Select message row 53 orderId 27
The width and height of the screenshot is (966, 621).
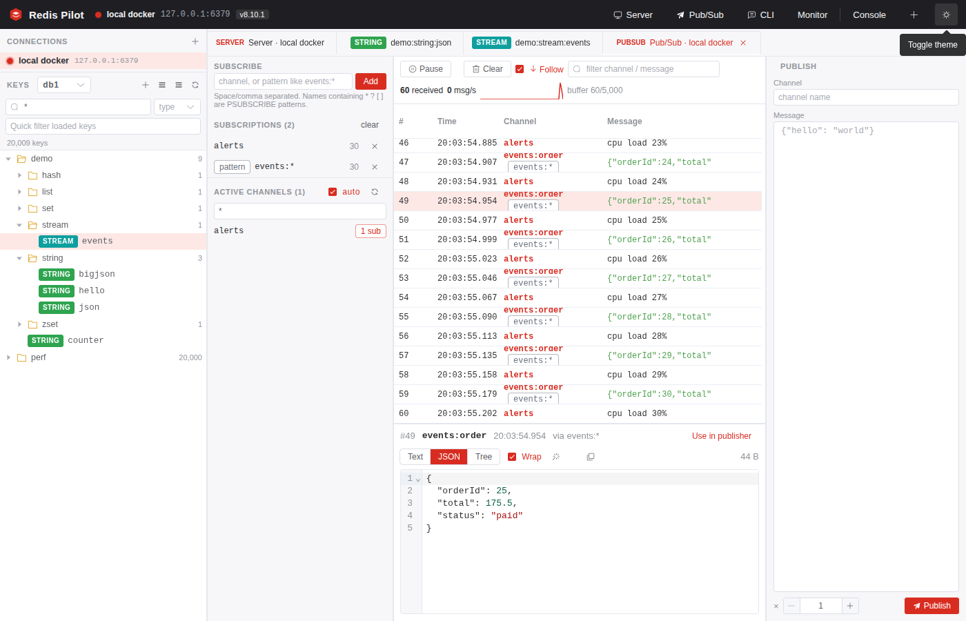[x=578, y=278]
